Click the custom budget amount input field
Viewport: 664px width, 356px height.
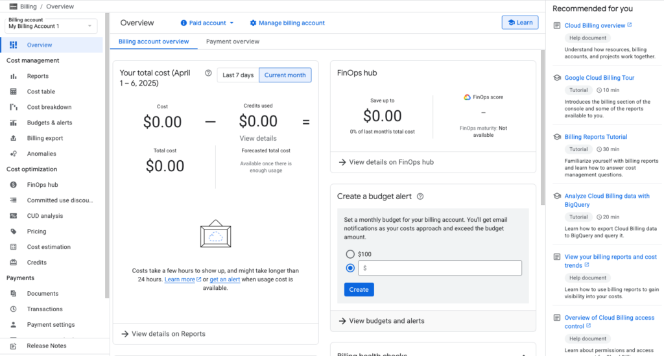tap(440, 268)
